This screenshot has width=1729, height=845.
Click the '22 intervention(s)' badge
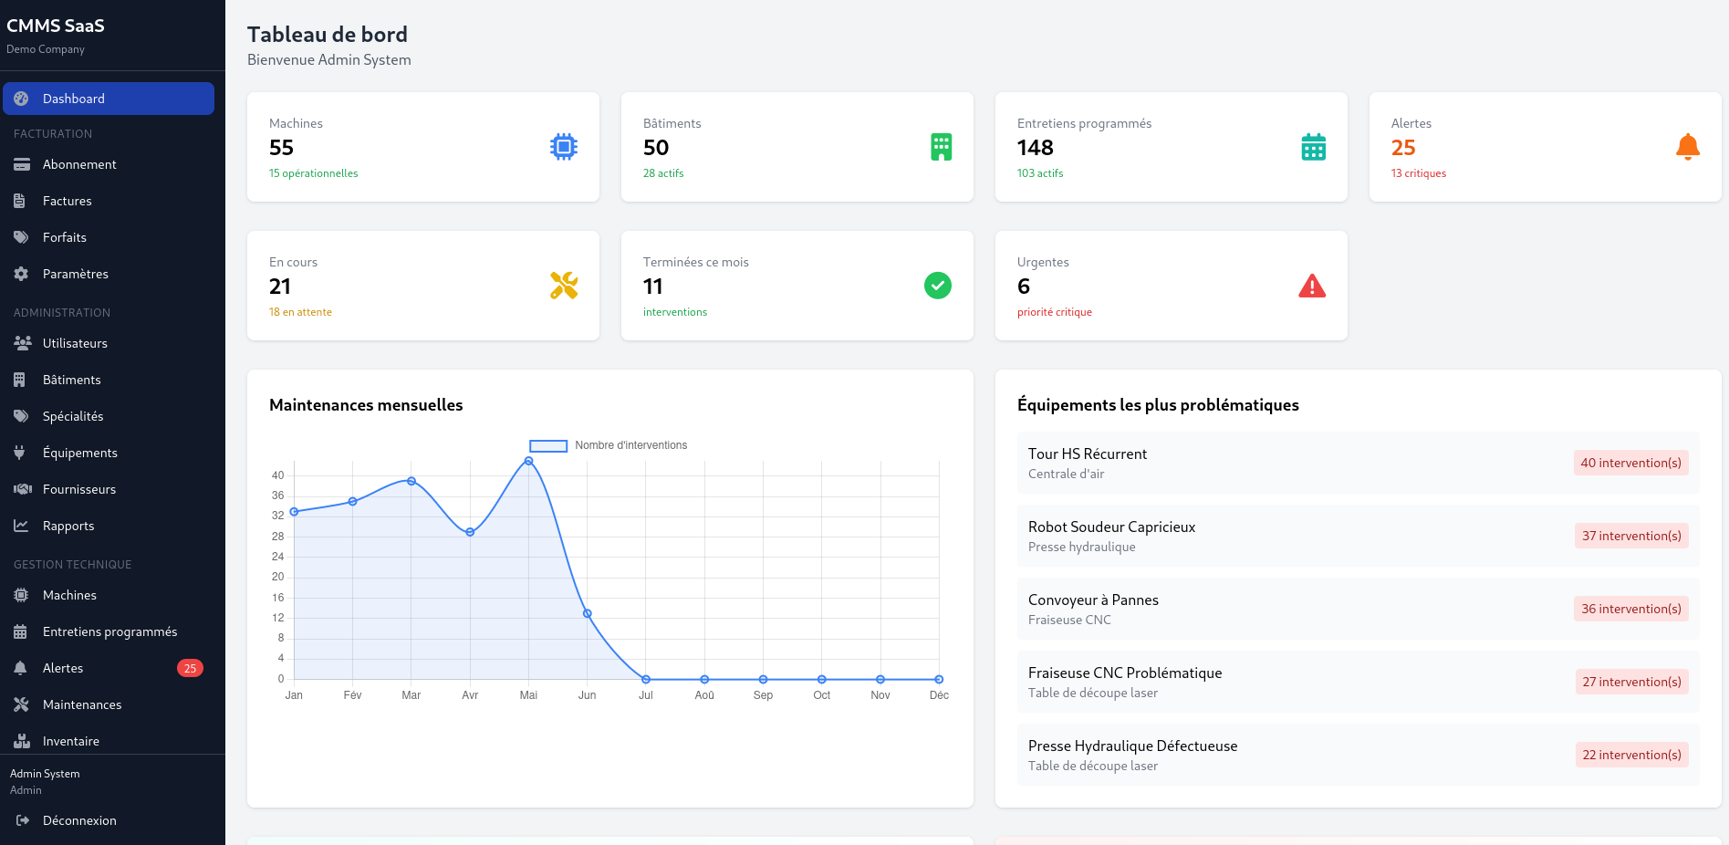click(1631, 755)
